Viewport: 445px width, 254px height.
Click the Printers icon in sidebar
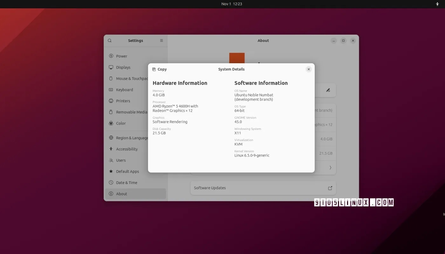click(111, 101)
